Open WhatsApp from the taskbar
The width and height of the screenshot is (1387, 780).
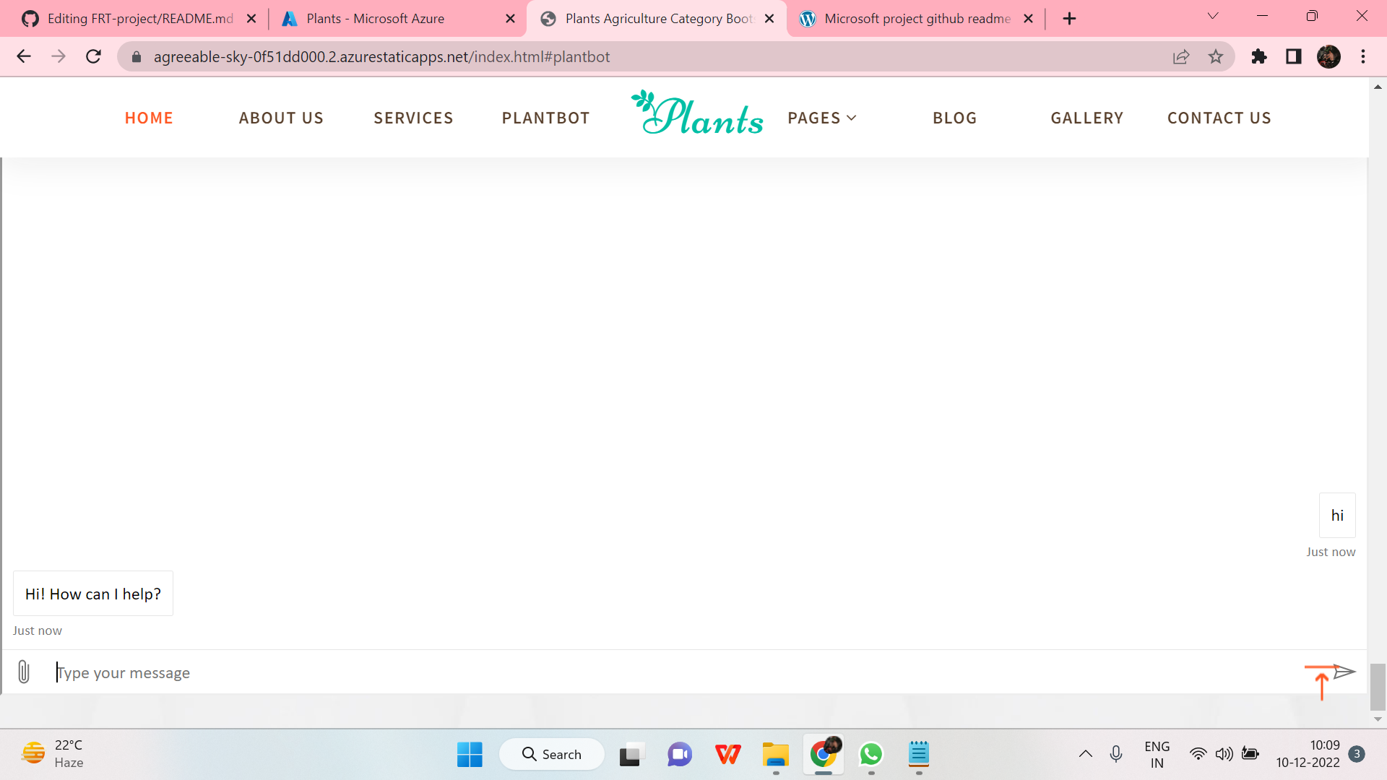[871, 754]
